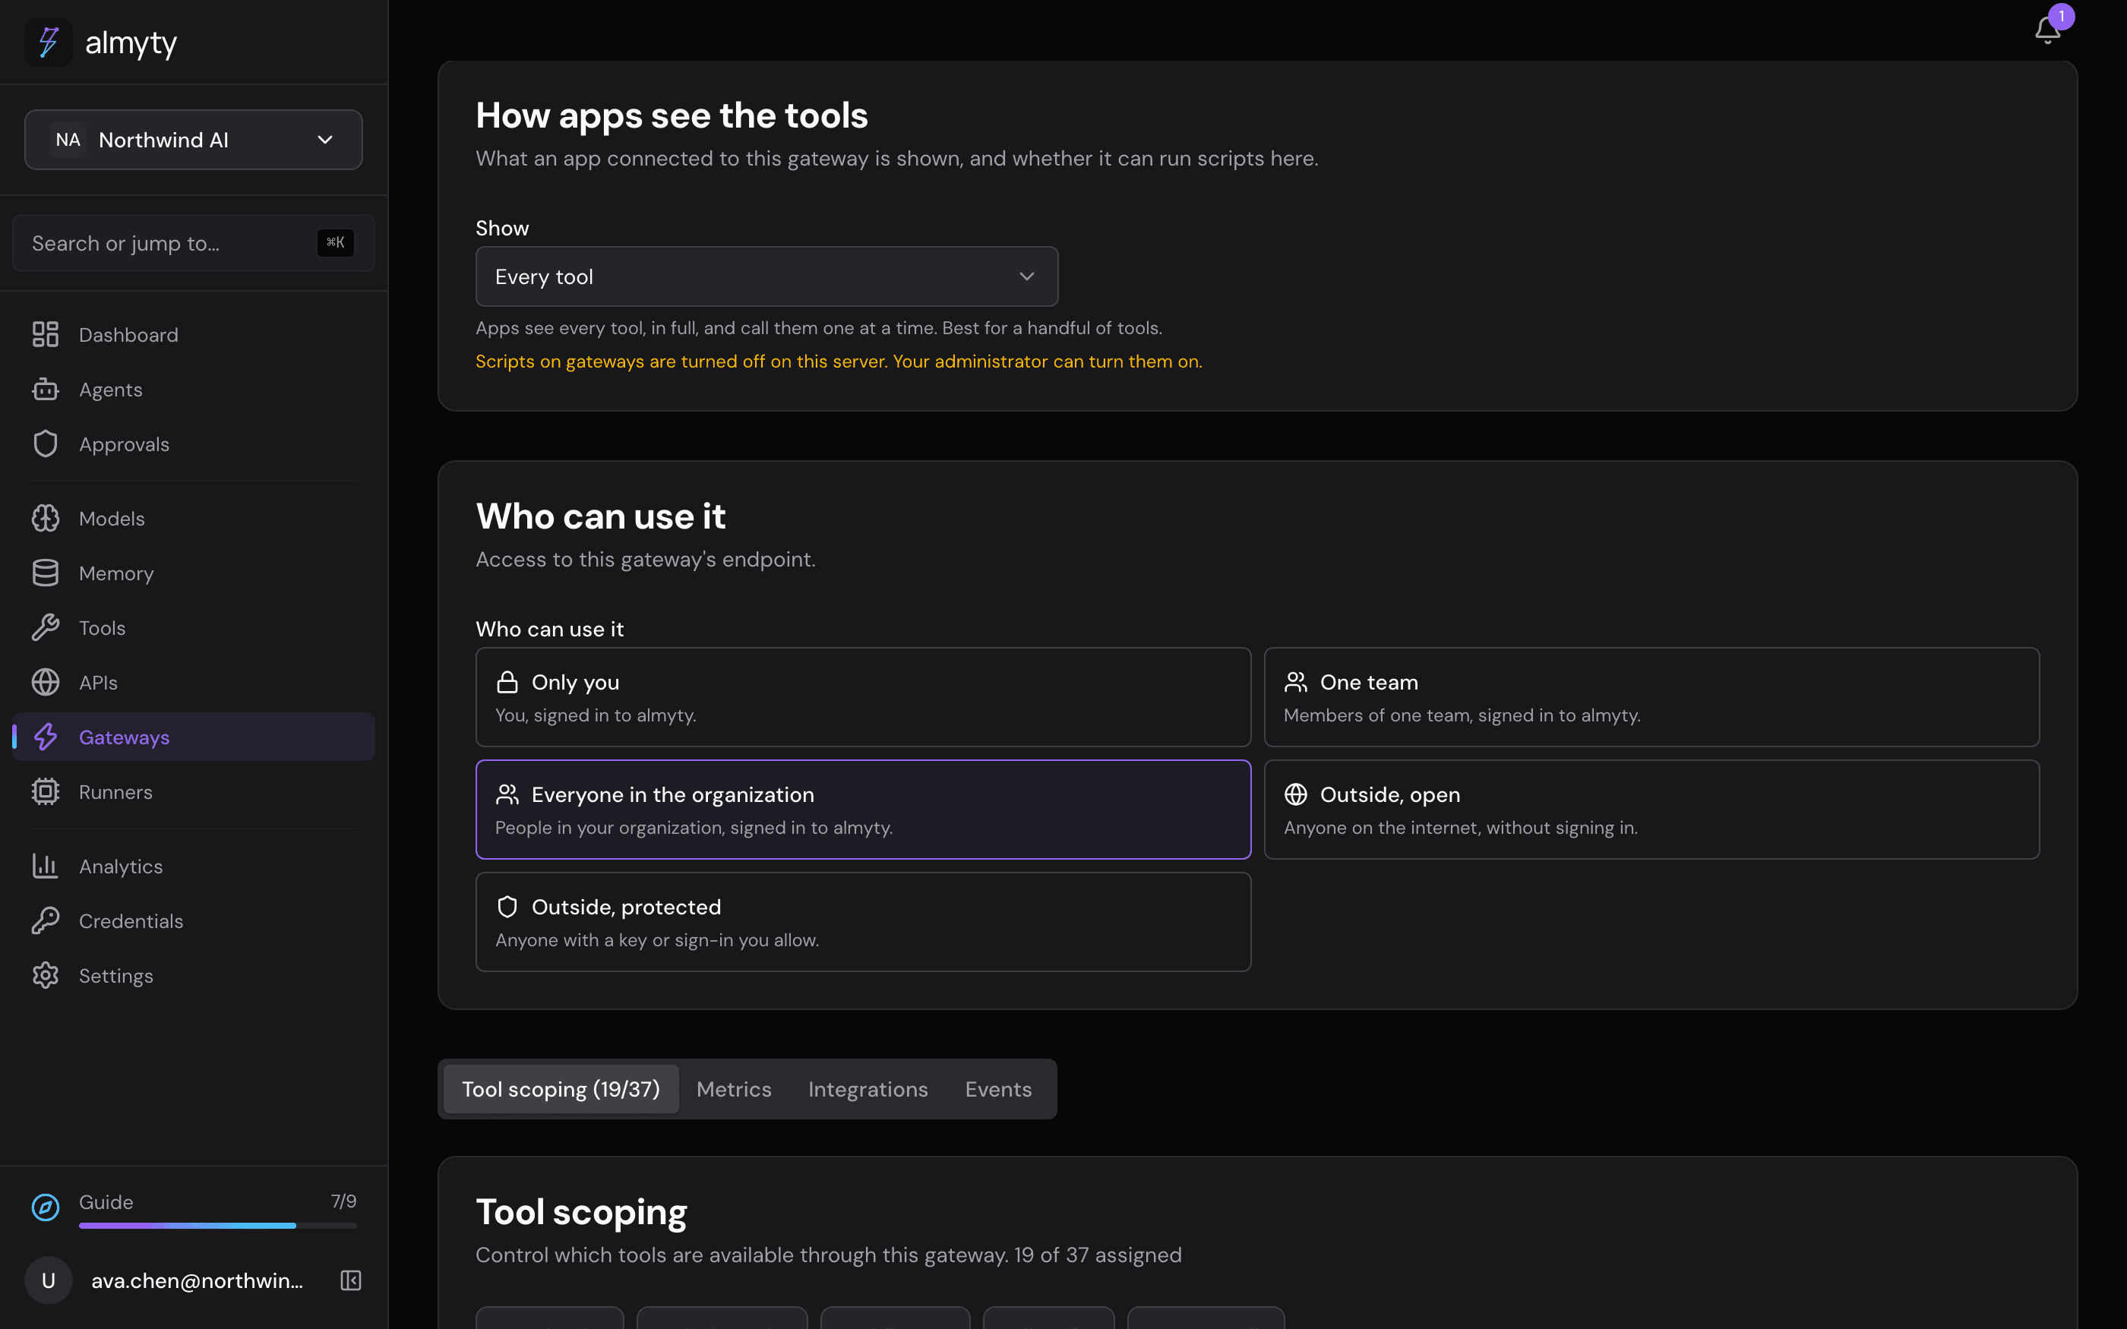Click the Guide progress bar
This screenshot has width=2127, height=1329.
[x=218, y=1225]
